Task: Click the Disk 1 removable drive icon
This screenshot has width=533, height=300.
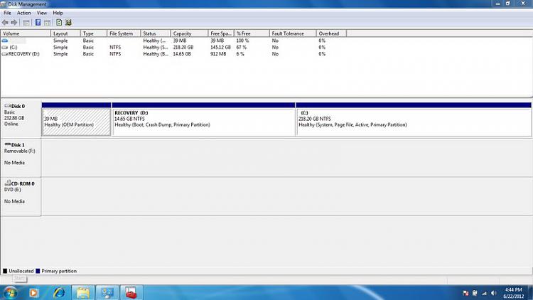Action: [x=8, y=144]
